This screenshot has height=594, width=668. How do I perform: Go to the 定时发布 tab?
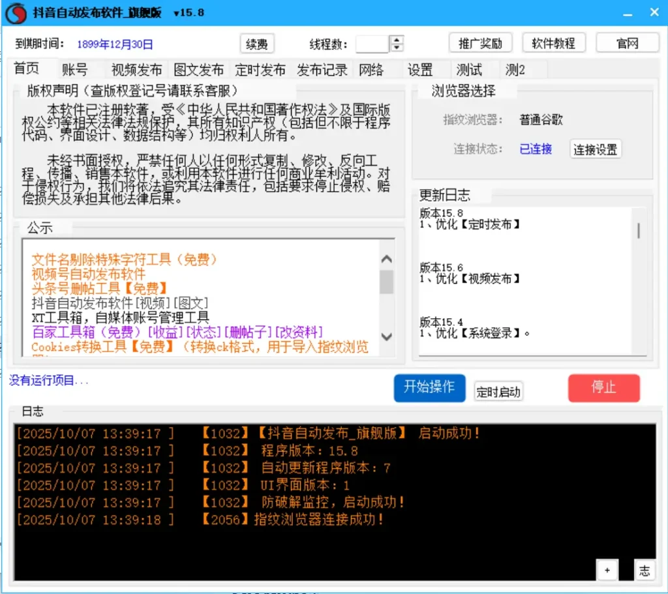[x=260, y=70]
